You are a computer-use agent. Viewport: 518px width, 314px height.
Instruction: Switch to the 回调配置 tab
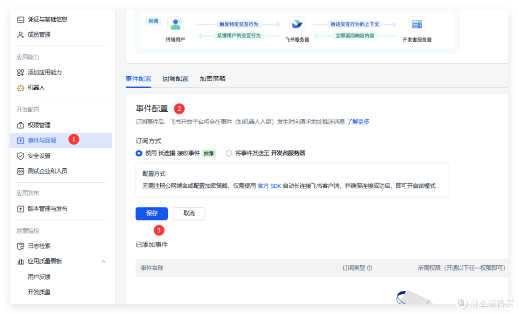[176, 79]
